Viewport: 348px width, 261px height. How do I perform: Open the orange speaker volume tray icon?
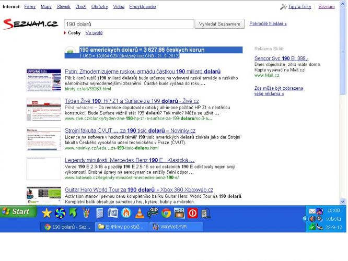(x=312, y=219)
